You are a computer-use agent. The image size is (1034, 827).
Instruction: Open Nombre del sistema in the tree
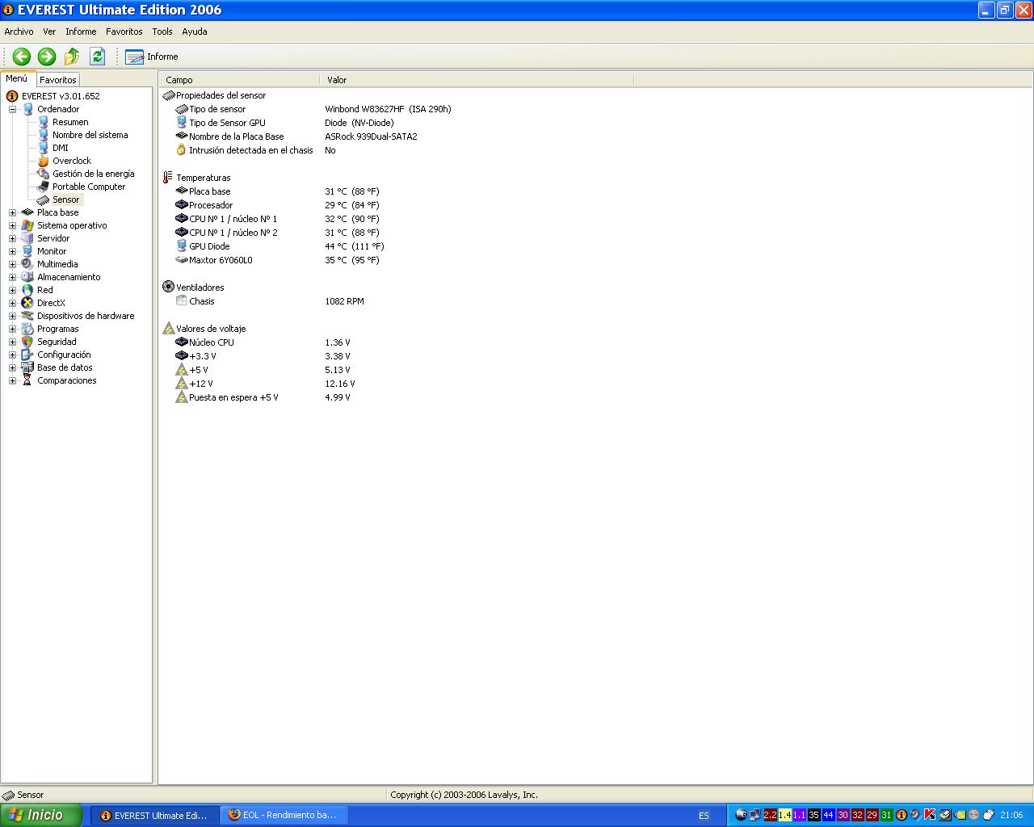90,135
